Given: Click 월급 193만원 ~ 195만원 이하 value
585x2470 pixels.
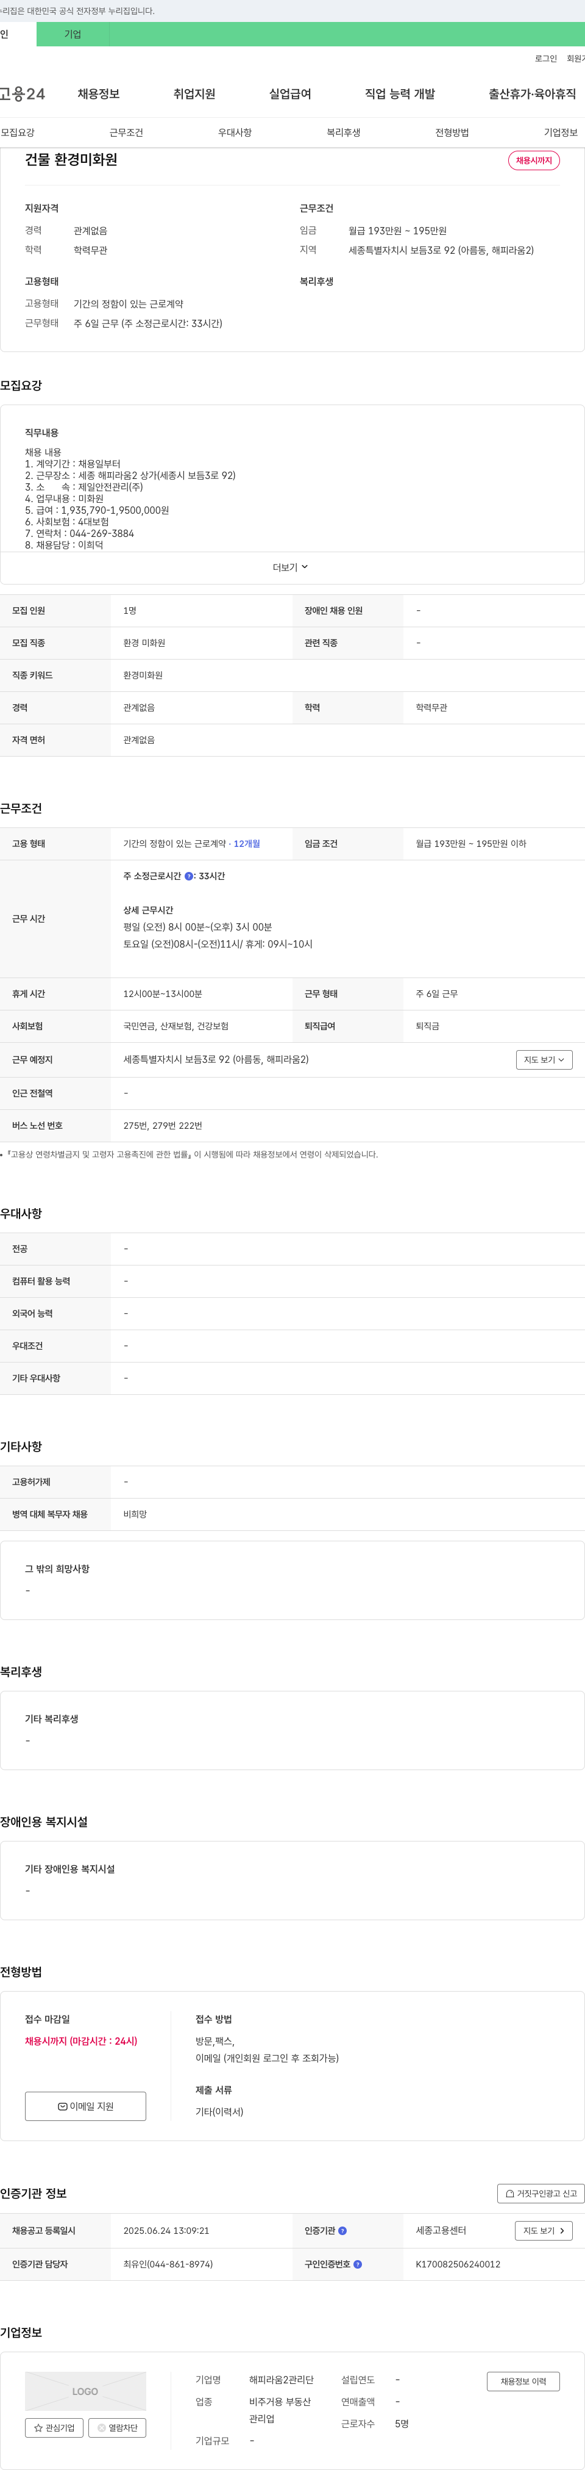Looking at the screenshot, I should point(471,844).
